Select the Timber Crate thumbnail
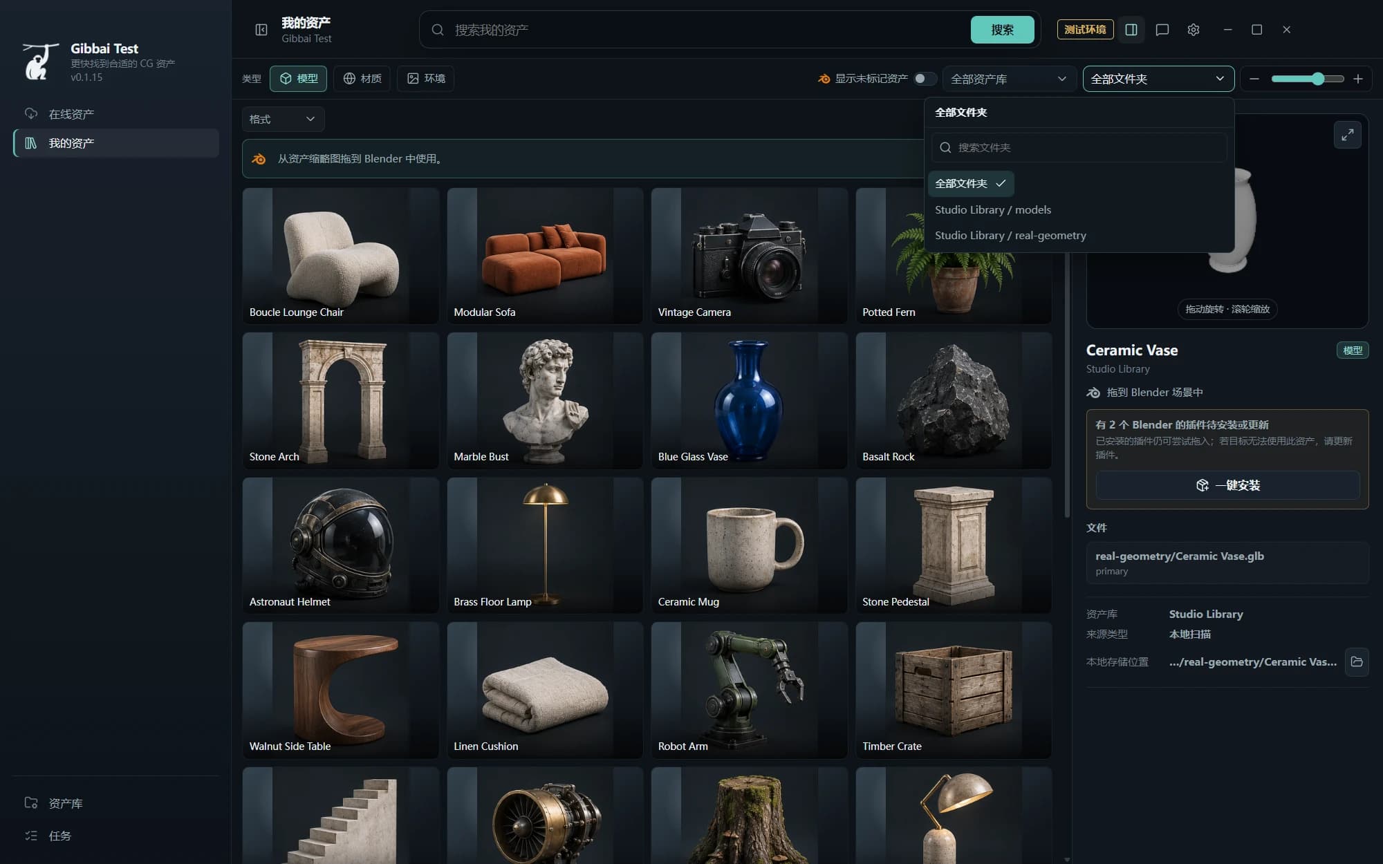Screen dimensions: 1383x864 click(954, 690)
